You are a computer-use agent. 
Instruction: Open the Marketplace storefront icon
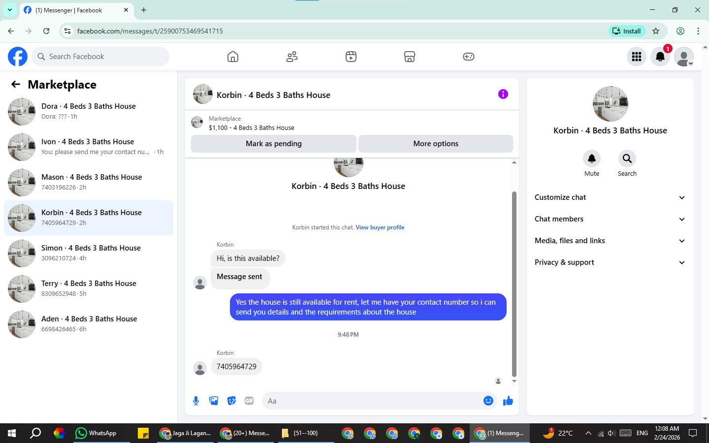(x=410, y=57)
